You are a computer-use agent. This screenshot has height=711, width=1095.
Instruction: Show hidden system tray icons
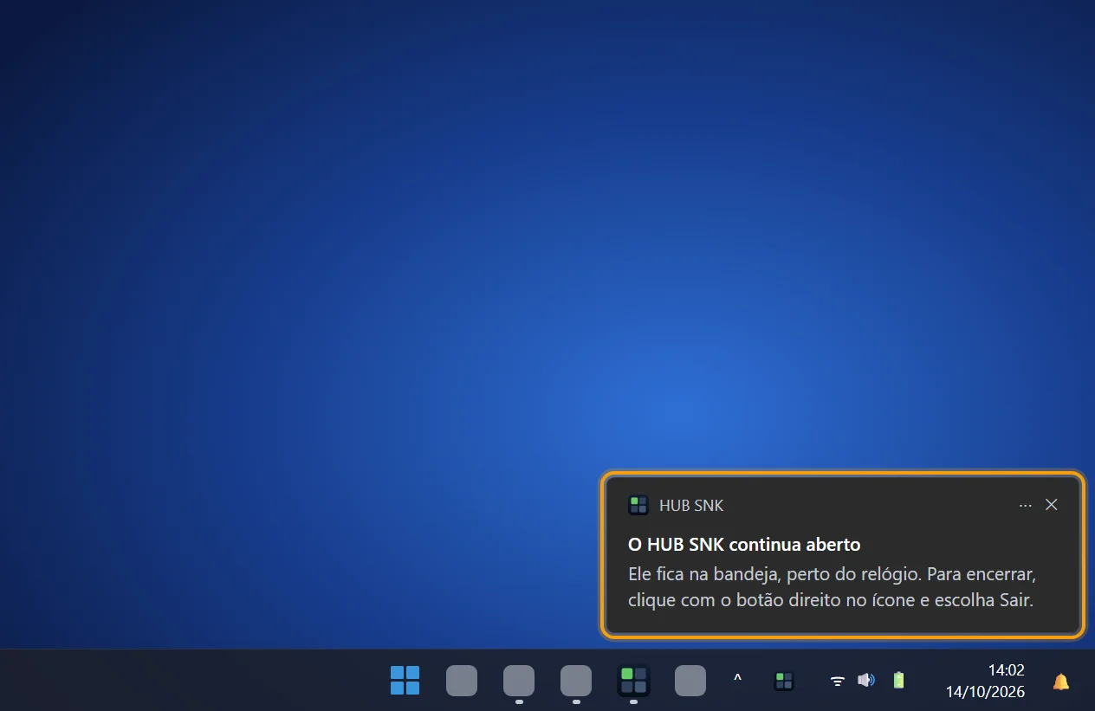coord(737,680)
